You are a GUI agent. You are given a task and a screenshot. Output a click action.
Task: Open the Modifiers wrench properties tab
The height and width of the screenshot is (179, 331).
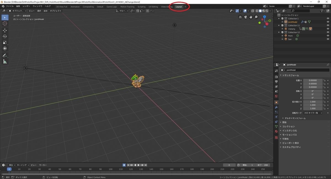point(276,107)
